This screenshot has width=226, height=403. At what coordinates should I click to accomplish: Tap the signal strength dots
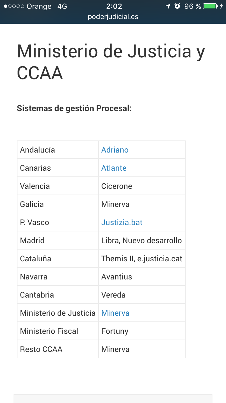(x=14, y=6)
